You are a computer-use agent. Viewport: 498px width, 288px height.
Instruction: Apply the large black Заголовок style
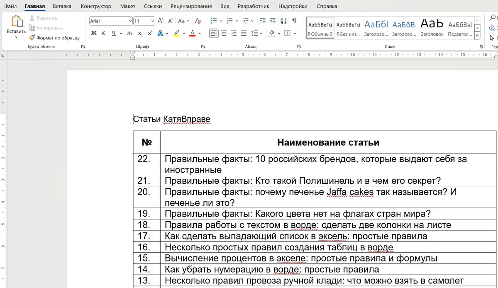(432, 28)
